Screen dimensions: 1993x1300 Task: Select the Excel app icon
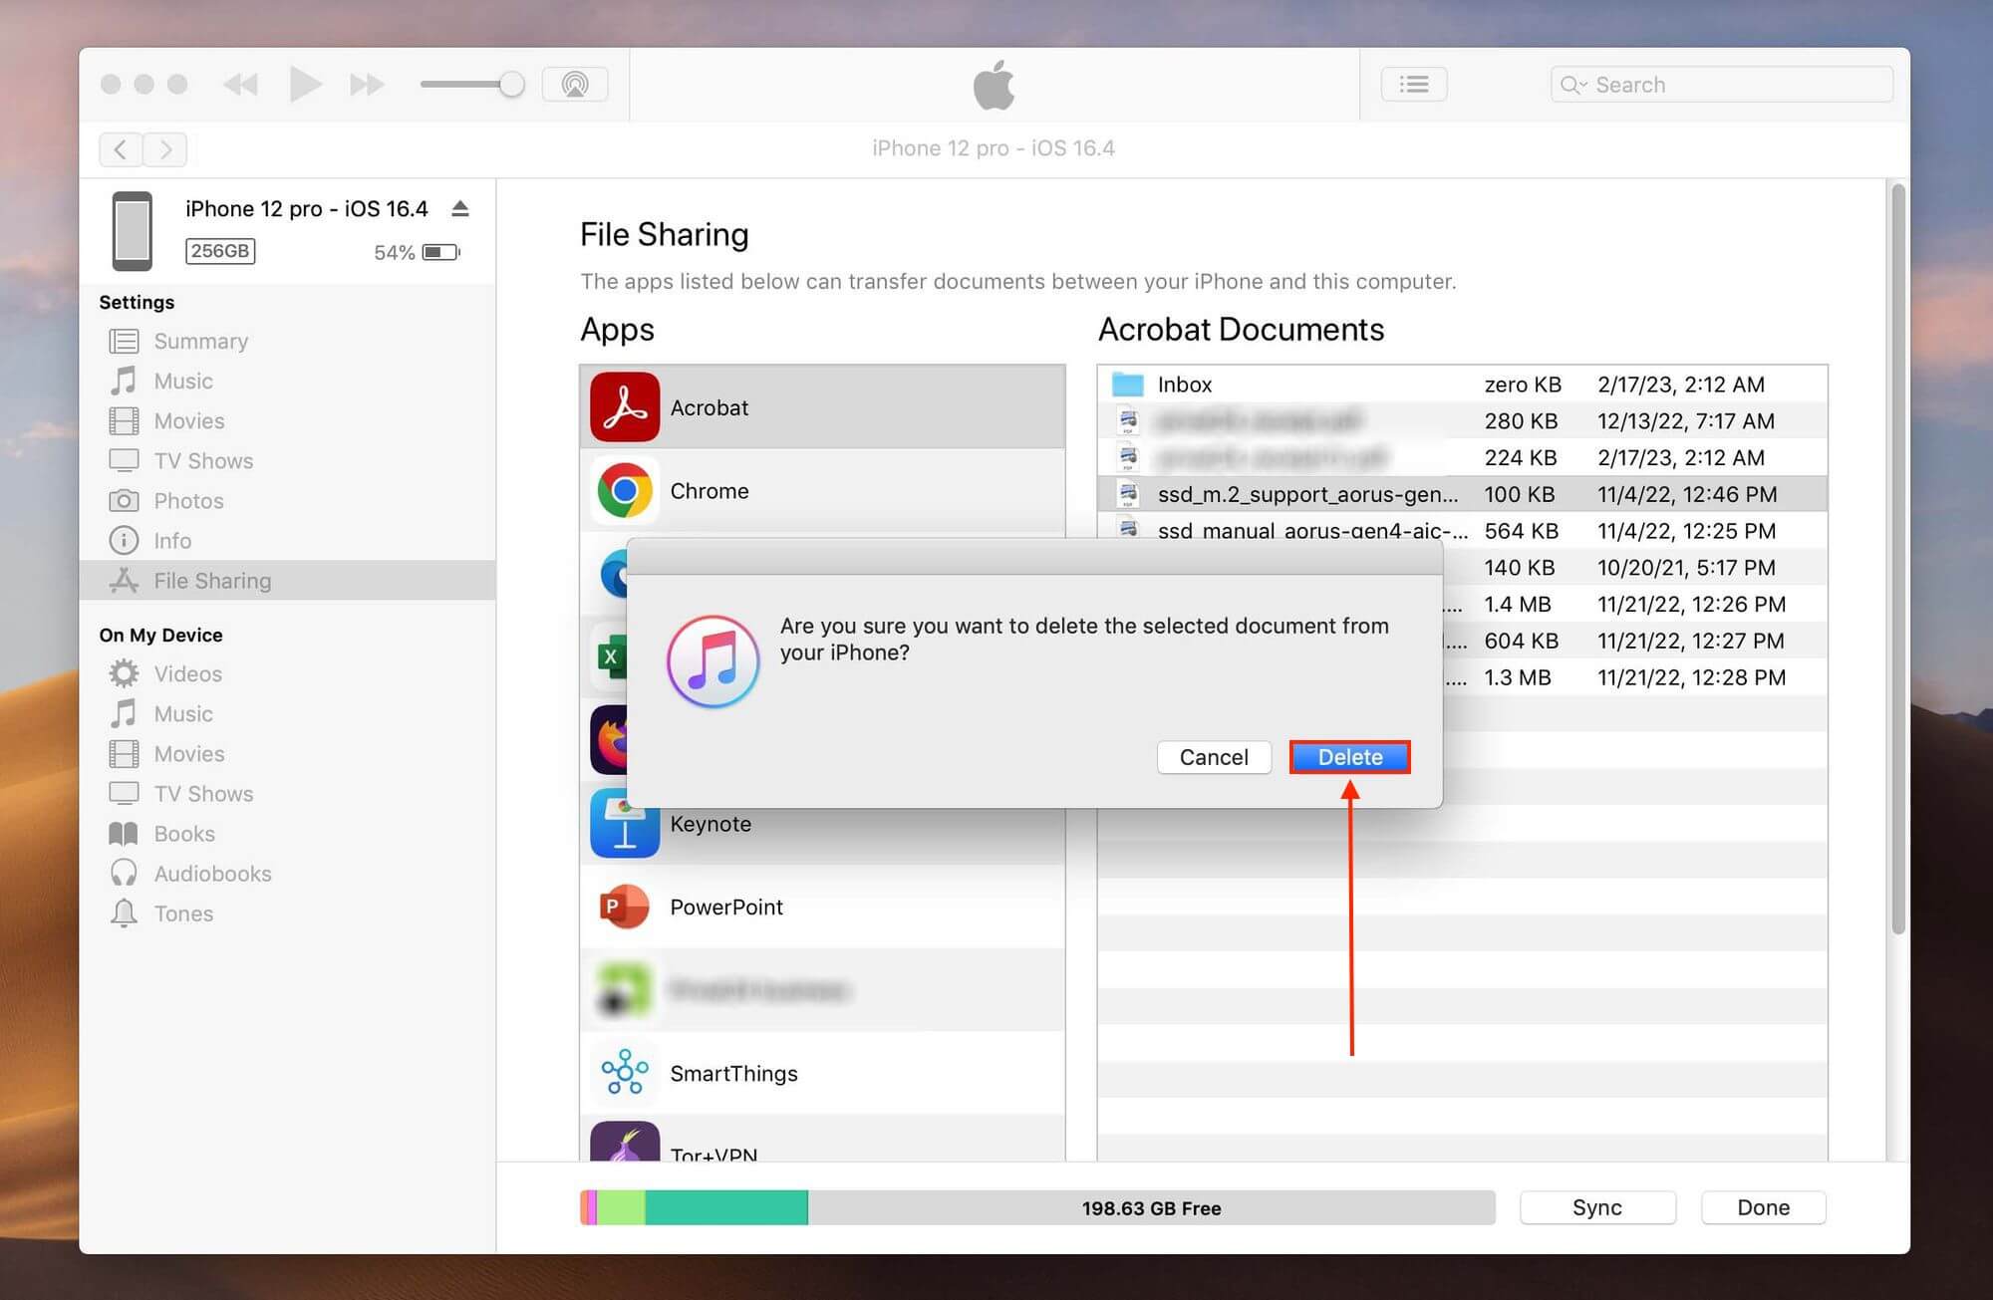coord(609,656)
